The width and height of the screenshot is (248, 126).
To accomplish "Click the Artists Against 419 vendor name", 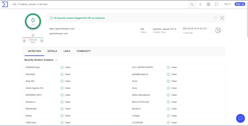I will click(34, 88).
